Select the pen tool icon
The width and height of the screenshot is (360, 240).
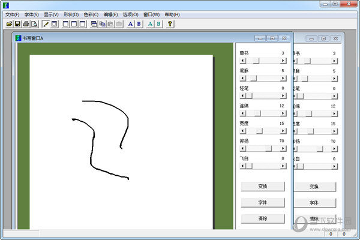pos(46,24)
